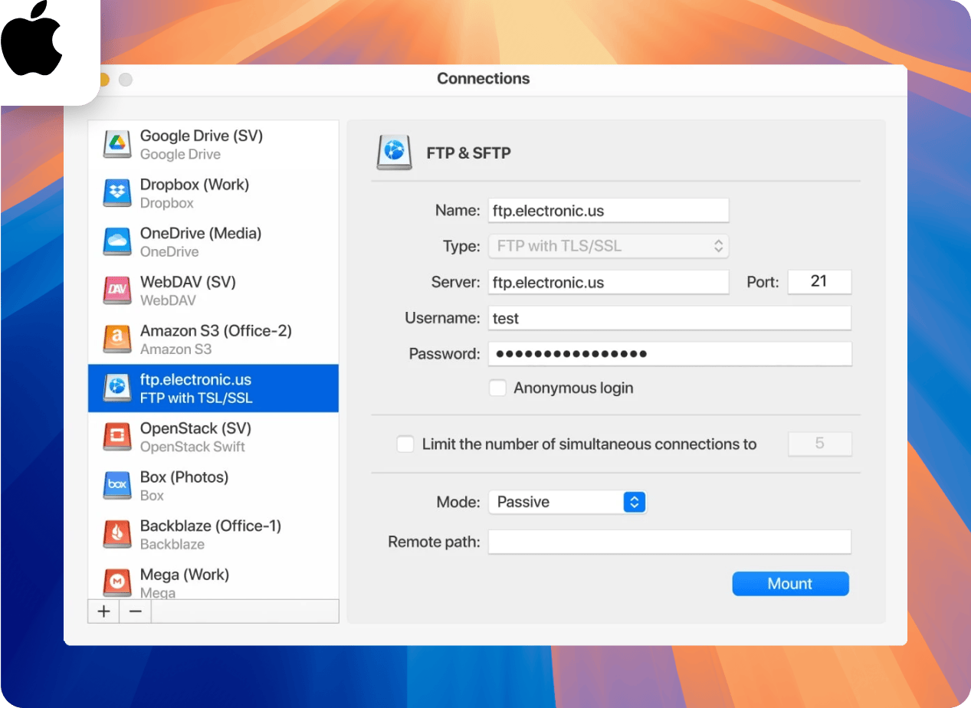This screenshot has width=971, height=708.
Task: Click the Amazon S3 (Office-2) icon
Action: 116,339
